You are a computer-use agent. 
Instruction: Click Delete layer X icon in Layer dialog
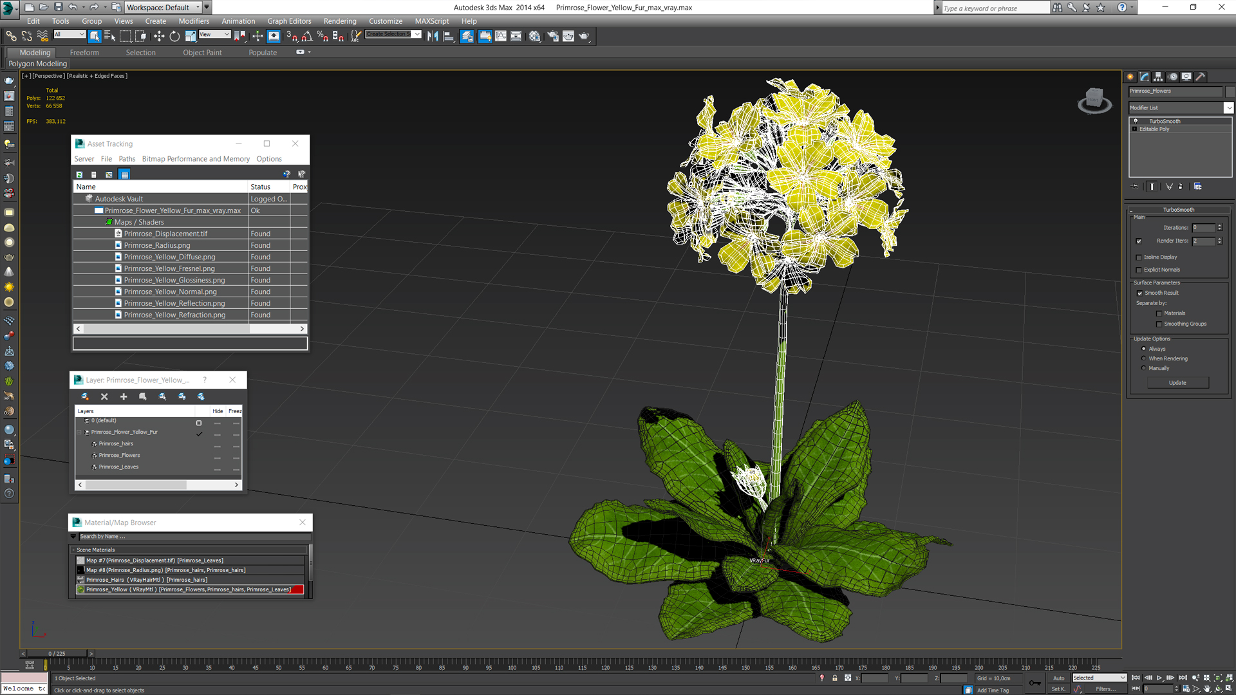coord(104,396)
